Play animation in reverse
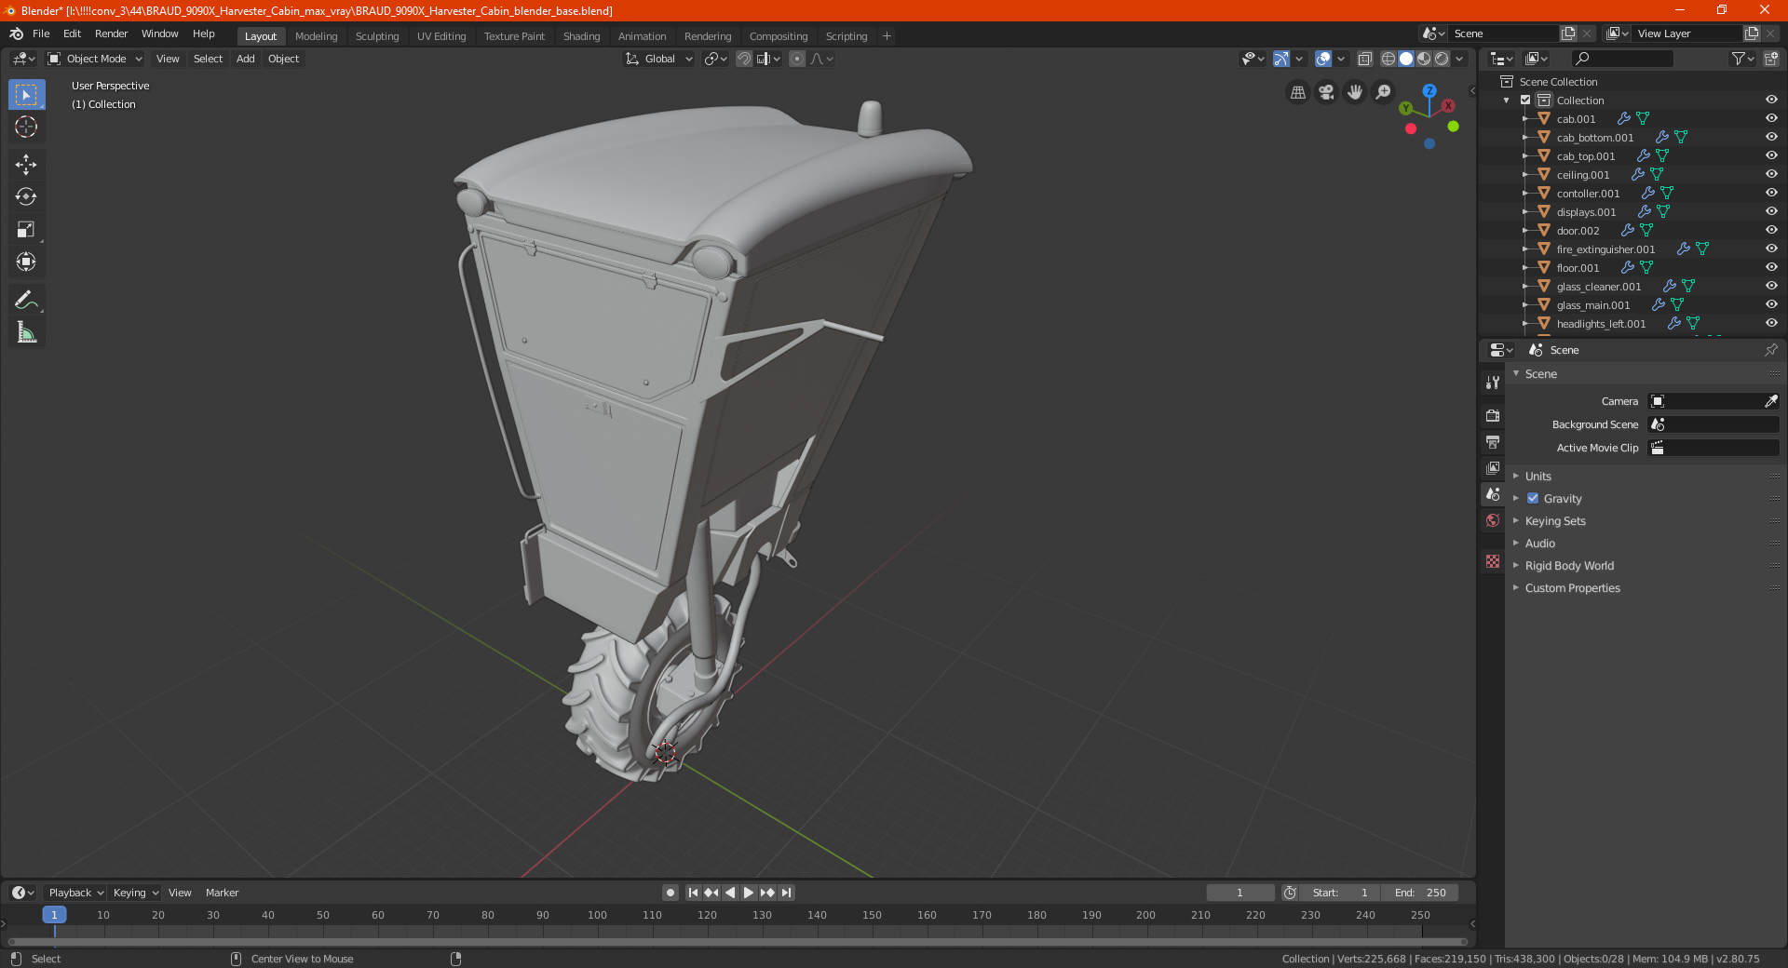This screenshot has height=968, width=1788. (x=730, y=893)
